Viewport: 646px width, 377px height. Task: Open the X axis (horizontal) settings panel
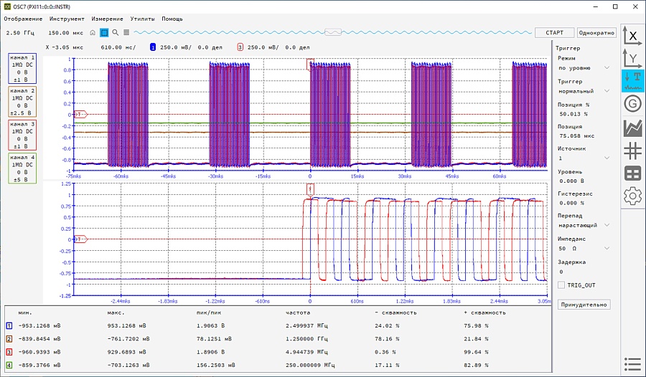click(632, 36)
